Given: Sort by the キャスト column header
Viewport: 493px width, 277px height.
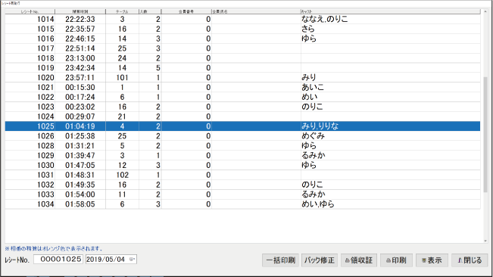Looking at the screenshot, I should tap(390, 11).
